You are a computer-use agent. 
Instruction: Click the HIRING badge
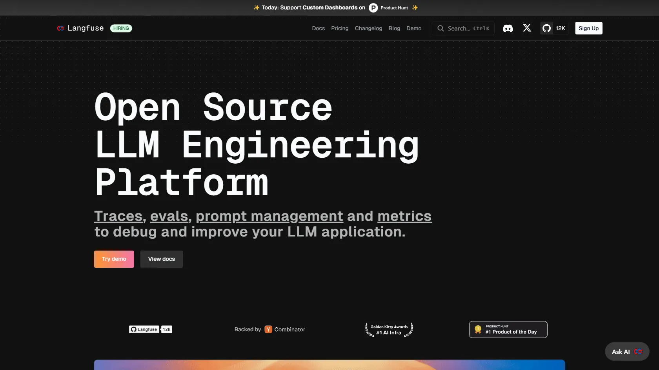pos(121,28)
